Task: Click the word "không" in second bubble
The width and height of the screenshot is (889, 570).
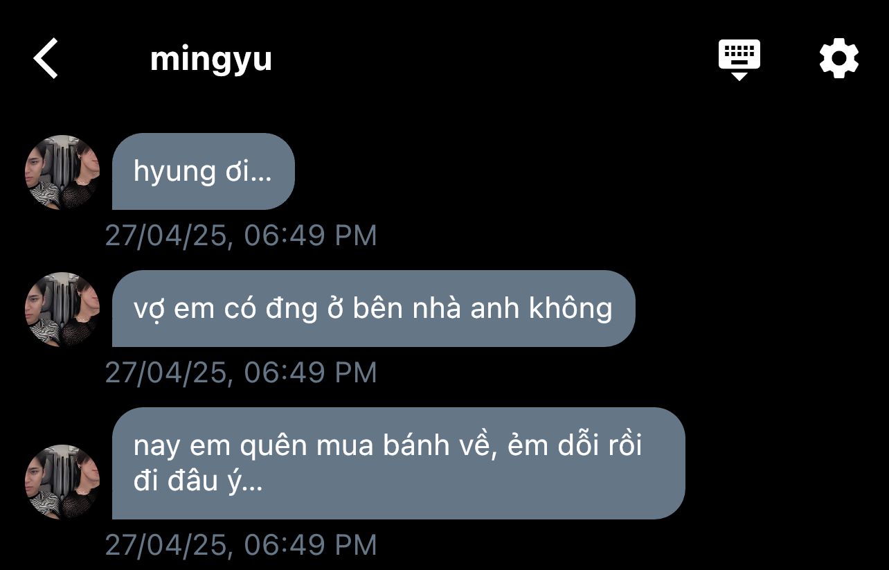Action: click(x=571, y=308)
